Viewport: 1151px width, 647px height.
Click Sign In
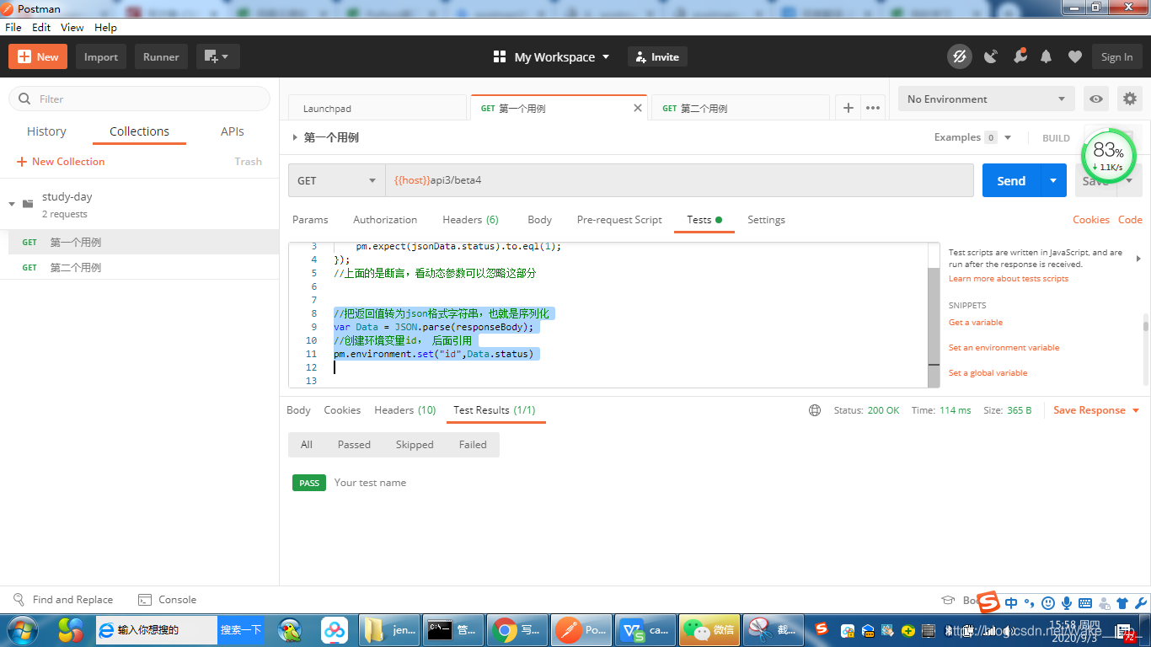[1116, 56]
